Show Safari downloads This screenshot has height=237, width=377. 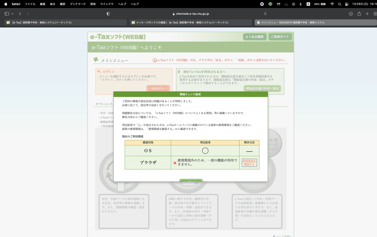pos(351,14)
